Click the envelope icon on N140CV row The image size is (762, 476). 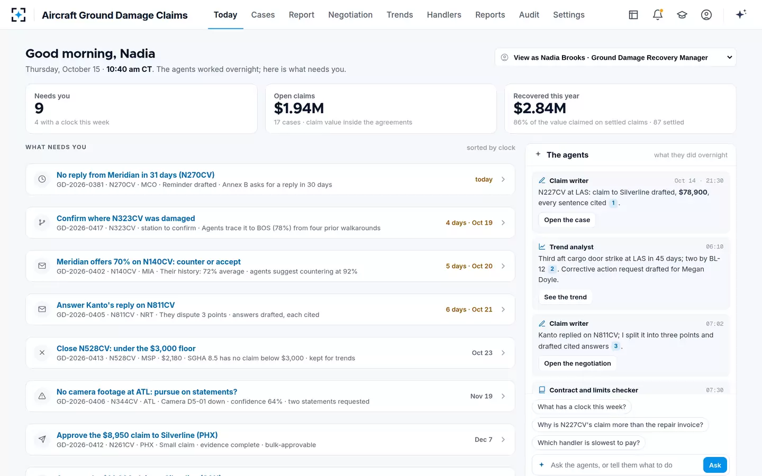pyautogui.click(x=42, y=266)
